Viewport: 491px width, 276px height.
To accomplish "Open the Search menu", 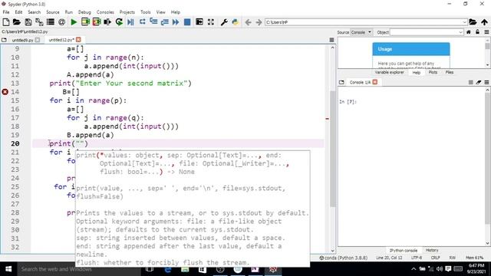I will click(x=34, y=12).
